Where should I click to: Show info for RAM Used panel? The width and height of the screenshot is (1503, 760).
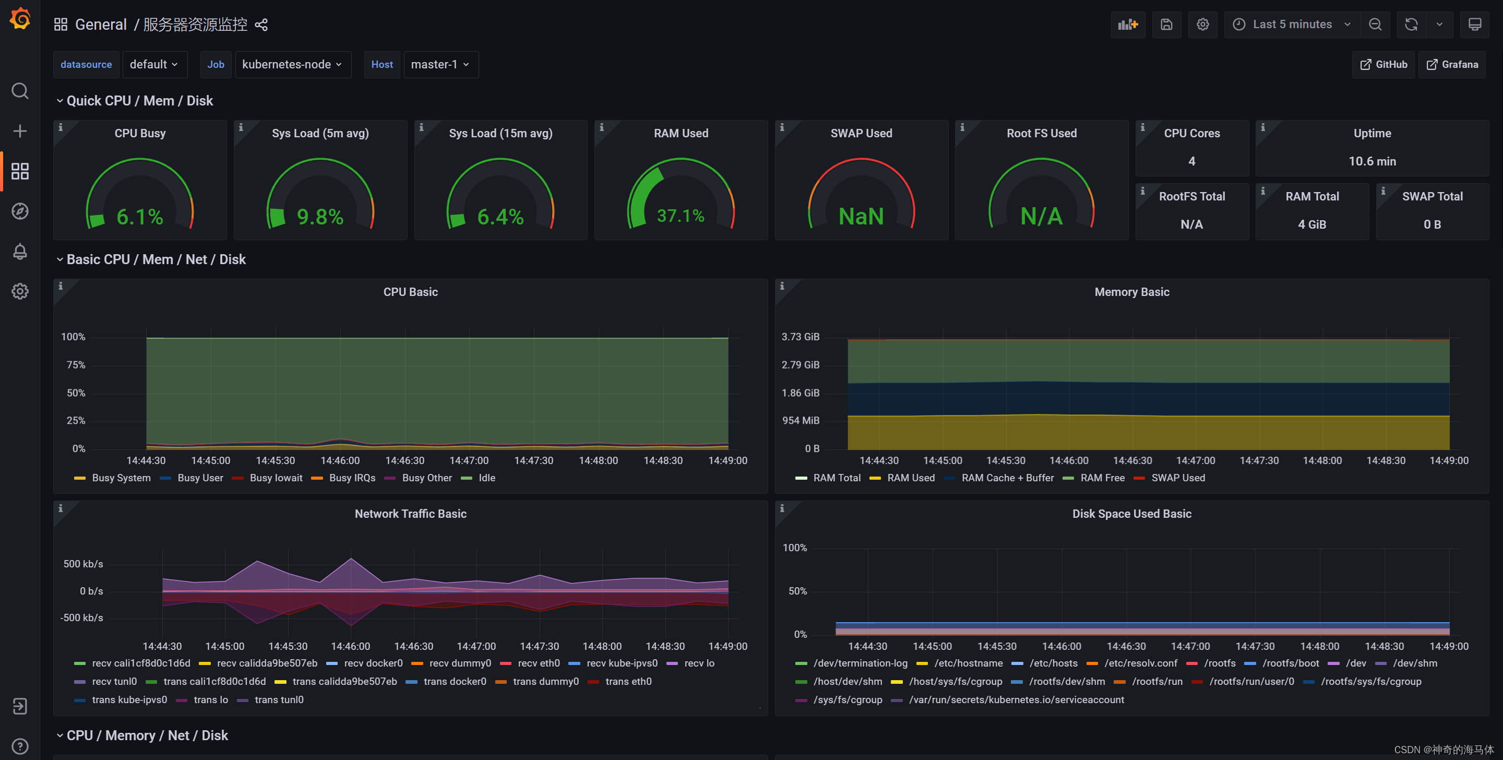[x=602, y=127]
